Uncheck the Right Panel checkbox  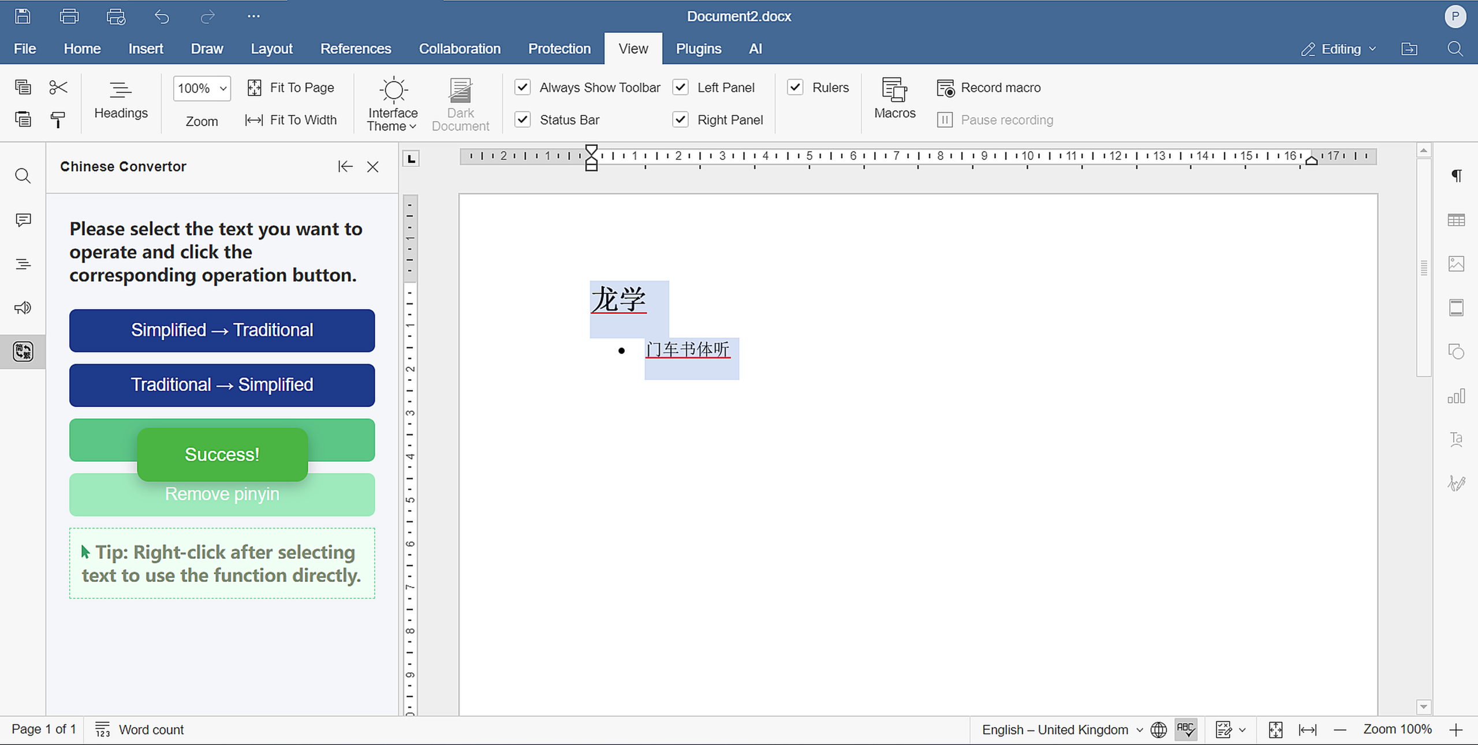point(681,119)
